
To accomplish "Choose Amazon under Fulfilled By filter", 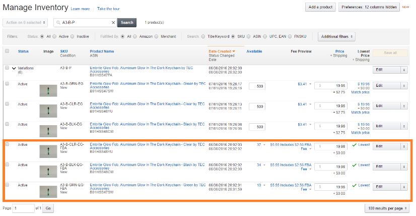I will click(135, 36).
